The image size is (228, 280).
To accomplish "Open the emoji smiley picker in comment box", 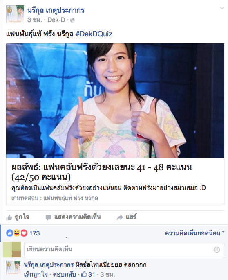I will point(217,250).
